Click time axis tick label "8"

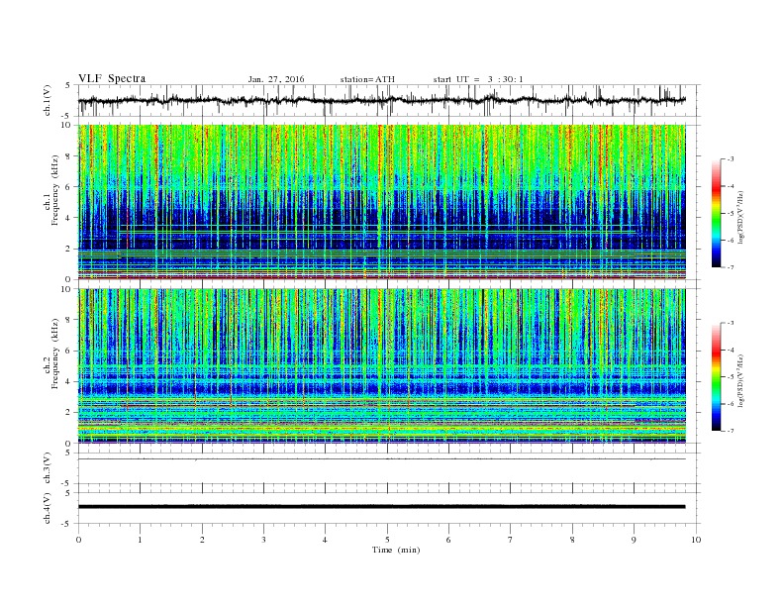(x=572, y=540)
